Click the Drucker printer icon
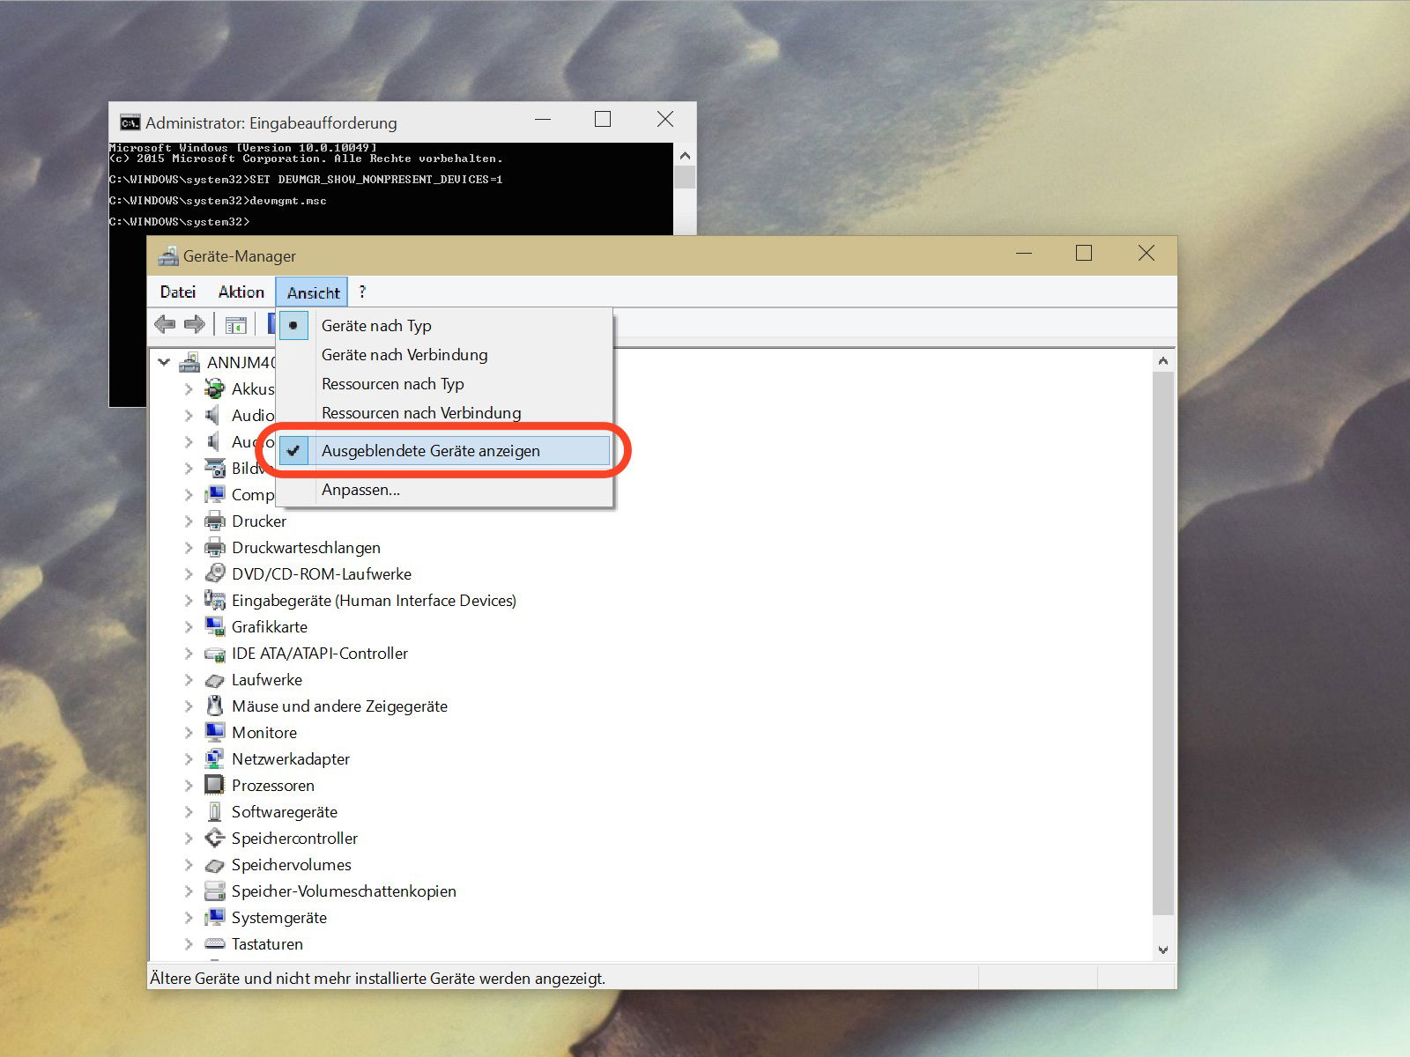 tap(214, 521)
